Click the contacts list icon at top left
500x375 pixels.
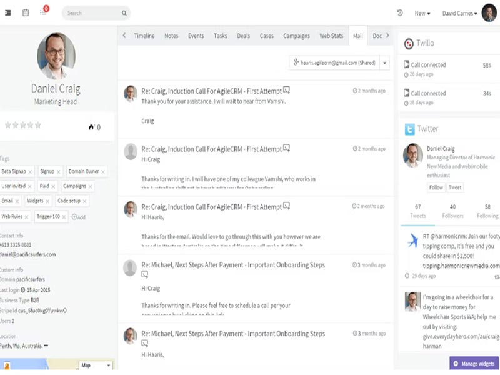coord(7,12)
